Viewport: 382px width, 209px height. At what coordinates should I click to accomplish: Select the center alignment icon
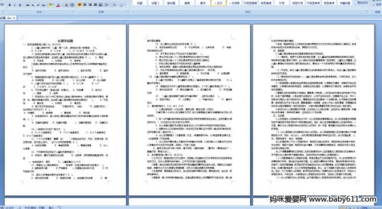coord(85,5)
